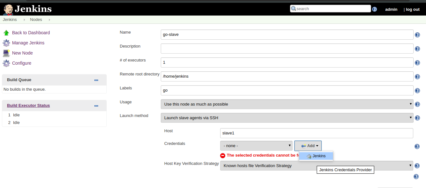Click the green arrow Back to Dashboard icon
The height and width of the screenshot is (188, 426).
(6, 33)
